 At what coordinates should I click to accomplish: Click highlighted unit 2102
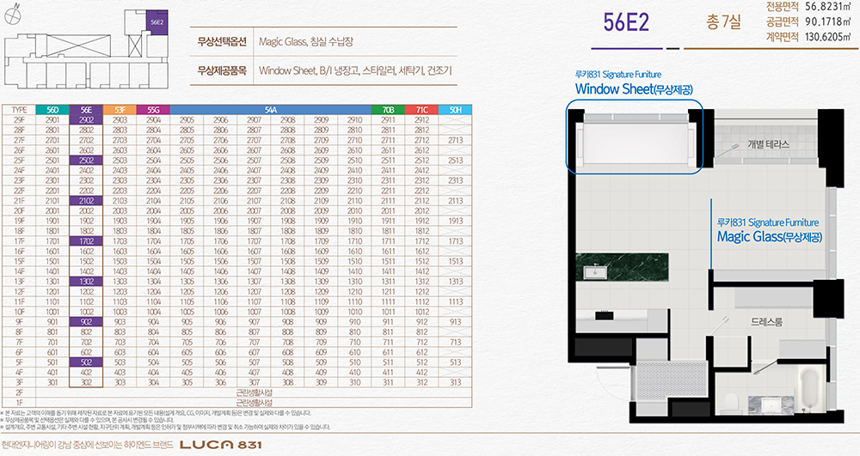[86, 201]
